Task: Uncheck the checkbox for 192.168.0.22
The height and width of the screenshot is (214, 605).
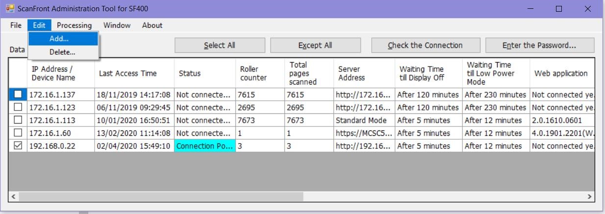Action: click(18, 146)
